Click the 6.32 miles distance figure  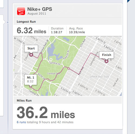coord(32,31)
